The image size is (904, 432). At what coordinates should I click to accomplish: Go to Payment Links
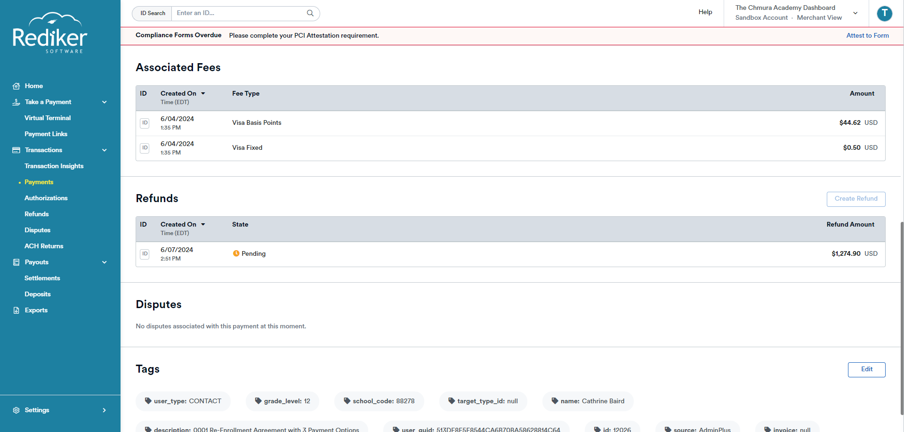46,134
